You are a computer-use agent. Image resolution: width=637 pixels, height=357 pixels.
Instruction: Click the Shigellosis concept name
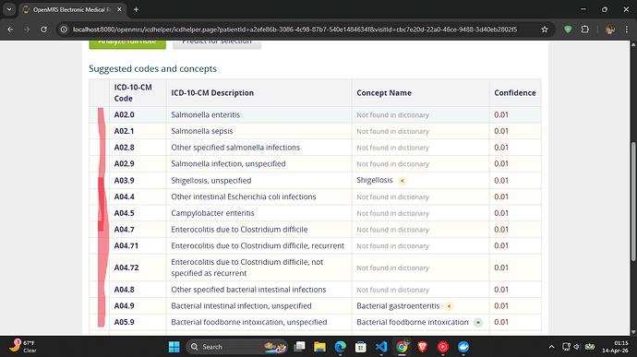[375, 180]
